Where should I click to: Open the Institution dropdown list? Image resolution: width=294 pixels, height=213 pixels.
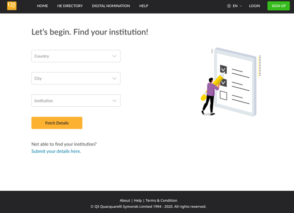(x=76, y=101)
